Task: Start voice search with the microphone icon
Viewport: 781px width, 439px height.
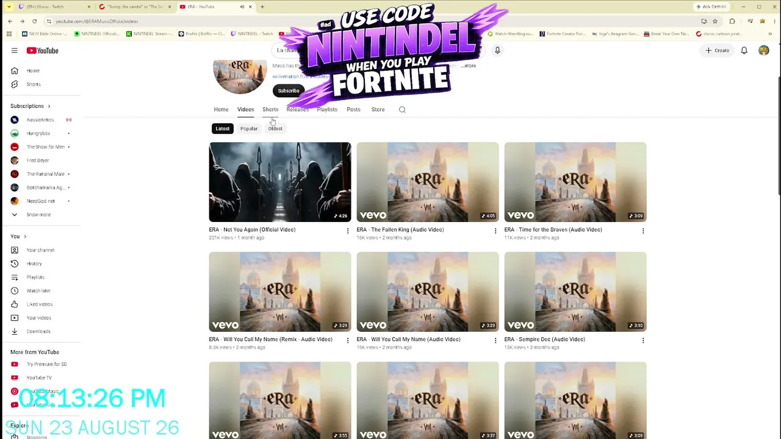Action: (x=497, y=51)
